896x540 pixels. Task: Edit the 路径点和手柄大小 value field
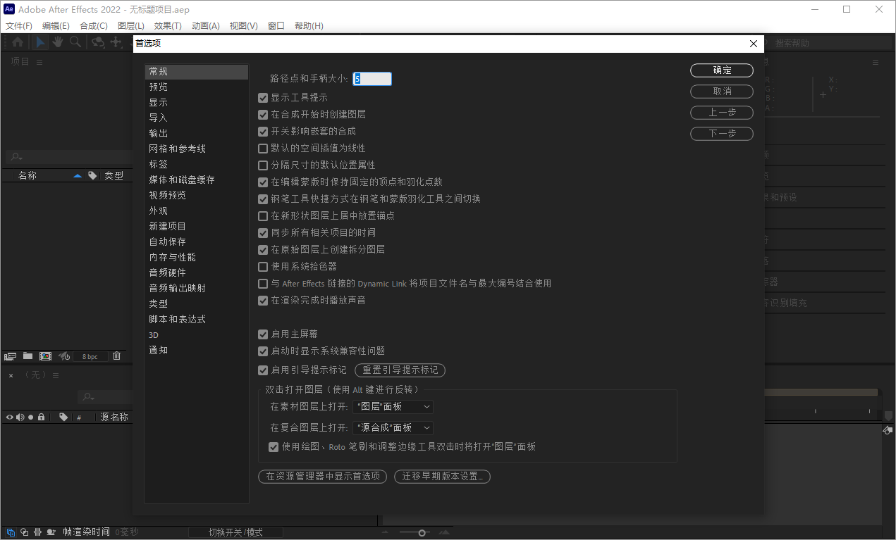coord(372,79)
